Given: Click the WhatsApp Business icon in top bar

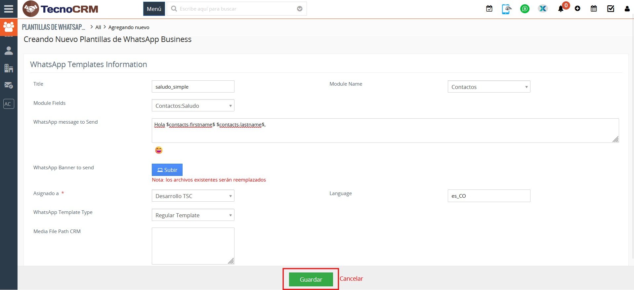Looking at the screenshot, I should 525,9.
